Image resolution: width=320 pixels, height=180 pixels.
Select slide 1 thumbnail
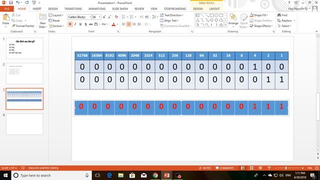(24, 48)
